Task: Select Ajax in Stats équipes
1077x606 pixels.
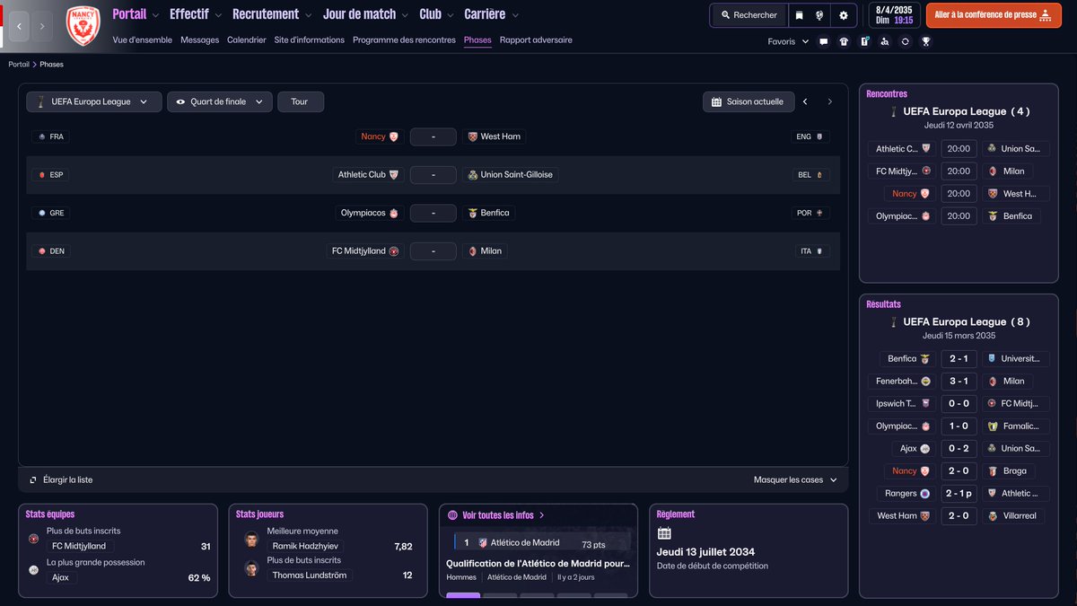Action: click(61, 577)
